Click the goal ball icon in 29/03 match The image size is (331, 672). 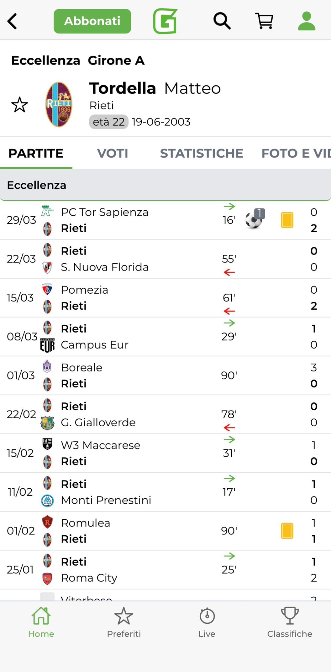pos(254,219)
